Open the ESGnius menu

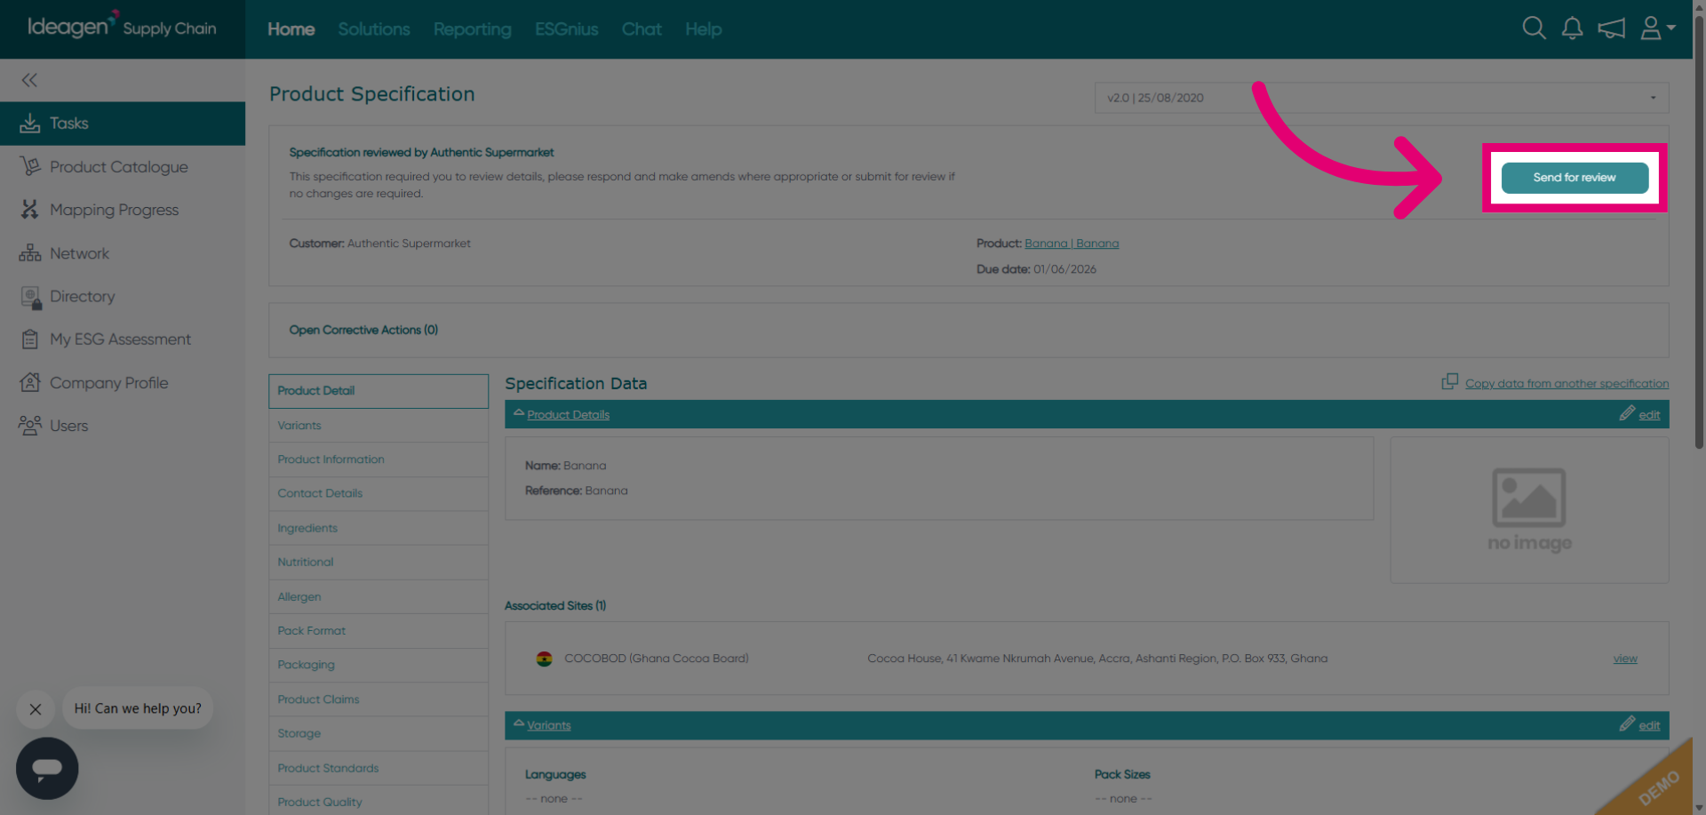pyautogui.click(x=567, y=29)
